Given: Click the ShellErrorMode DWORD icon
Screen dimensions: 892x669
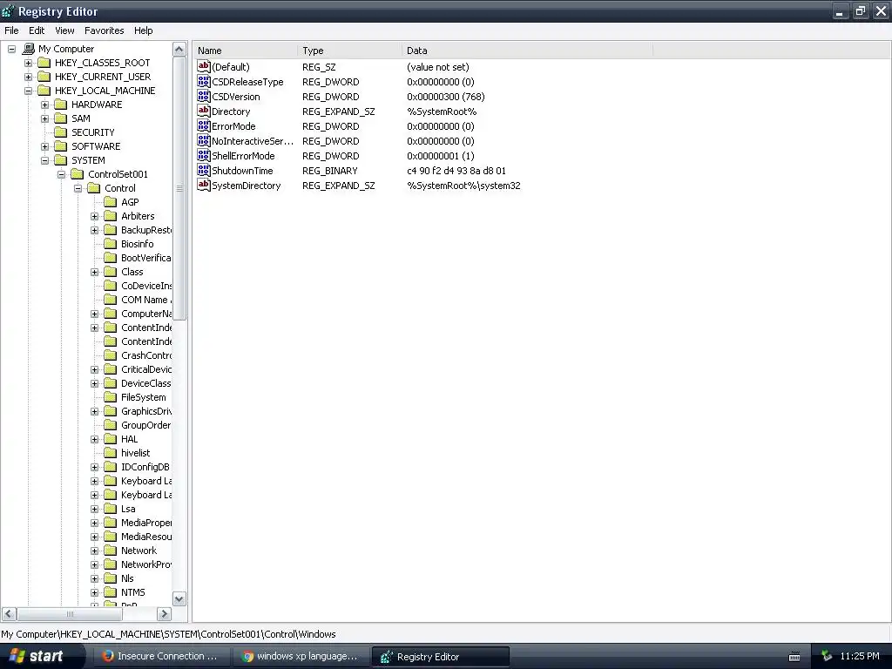Looking at the screenshot, I should click(204, 155).
